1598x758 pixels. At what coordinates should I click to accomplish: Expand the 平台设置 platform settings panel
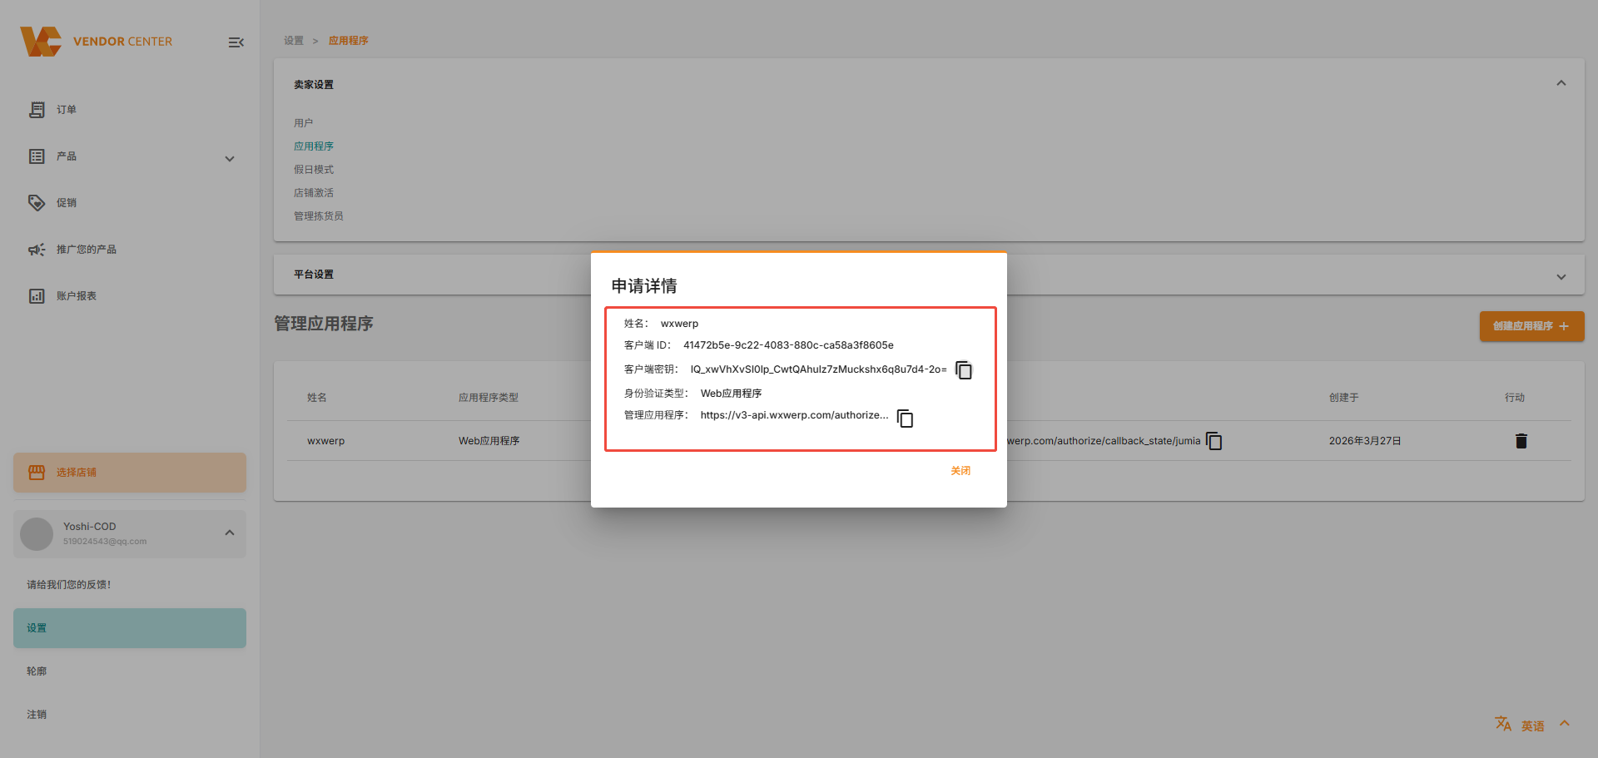[x=1561, y=276]
